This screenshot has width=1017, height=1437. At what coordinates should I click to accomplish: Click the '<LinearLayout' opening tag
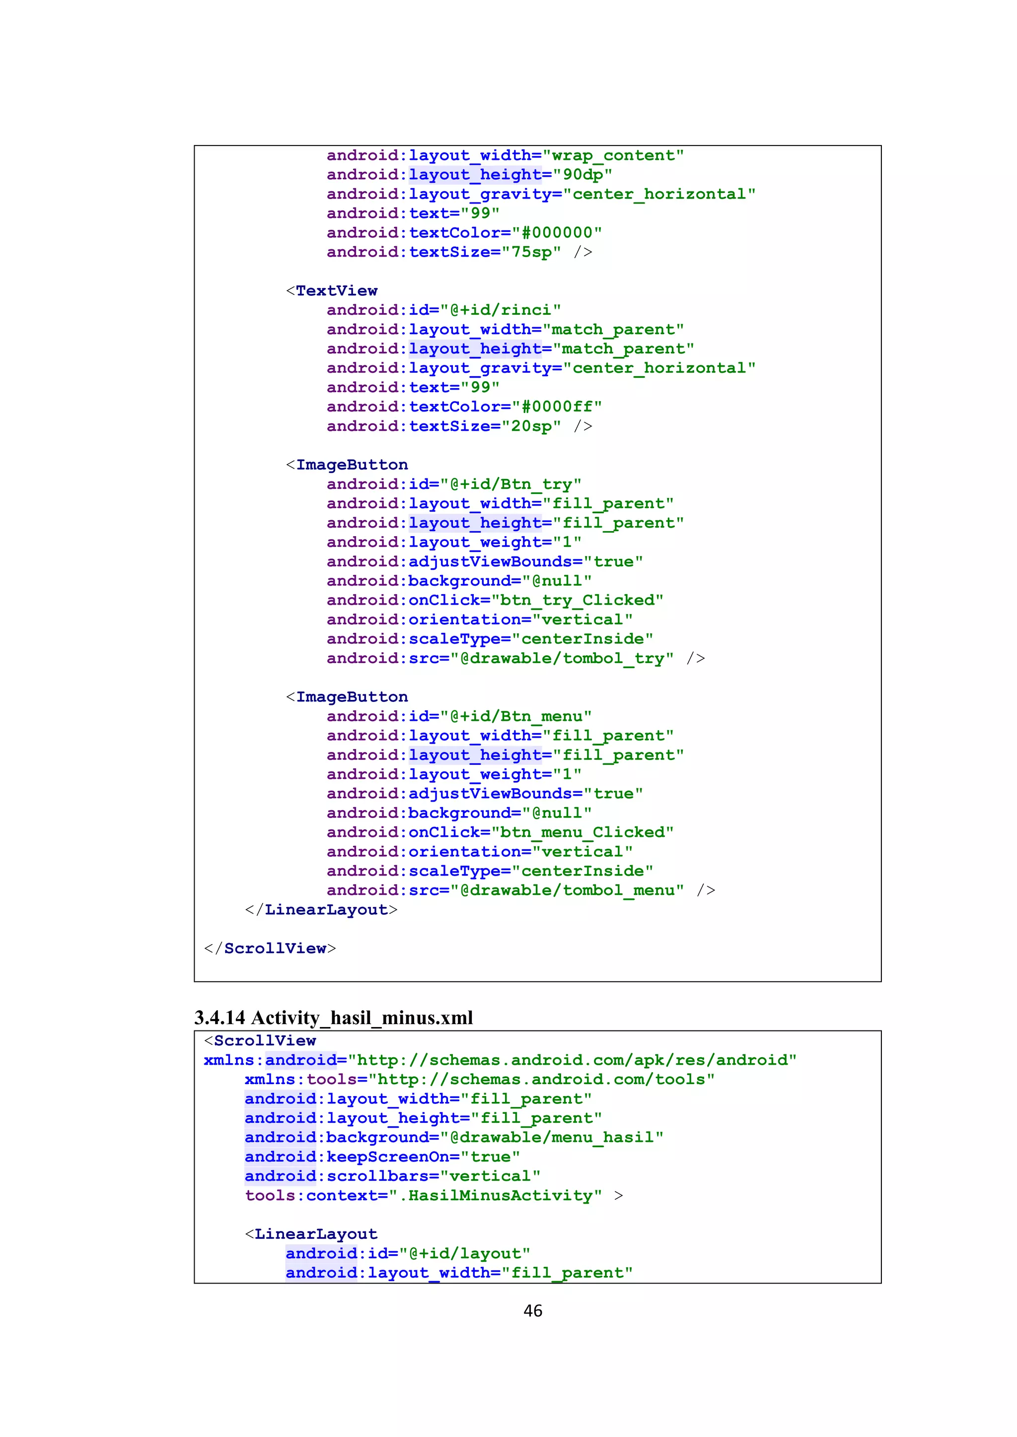[x=311, y=1234]
